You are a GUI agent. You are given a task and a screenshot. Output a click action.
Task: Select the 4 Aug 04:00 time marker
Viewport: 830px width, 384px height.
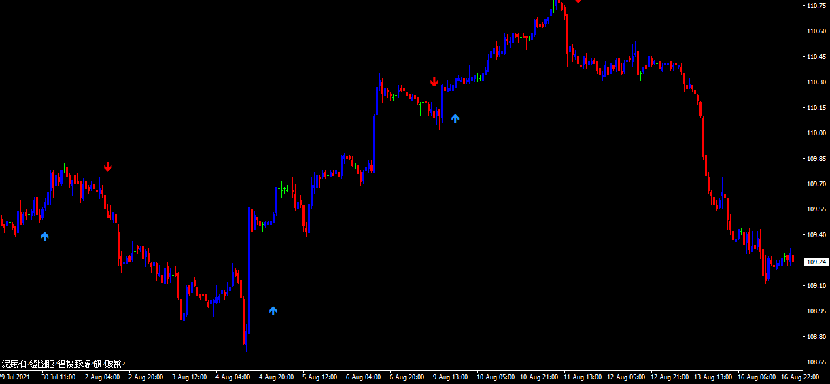(x=232, y=377)
